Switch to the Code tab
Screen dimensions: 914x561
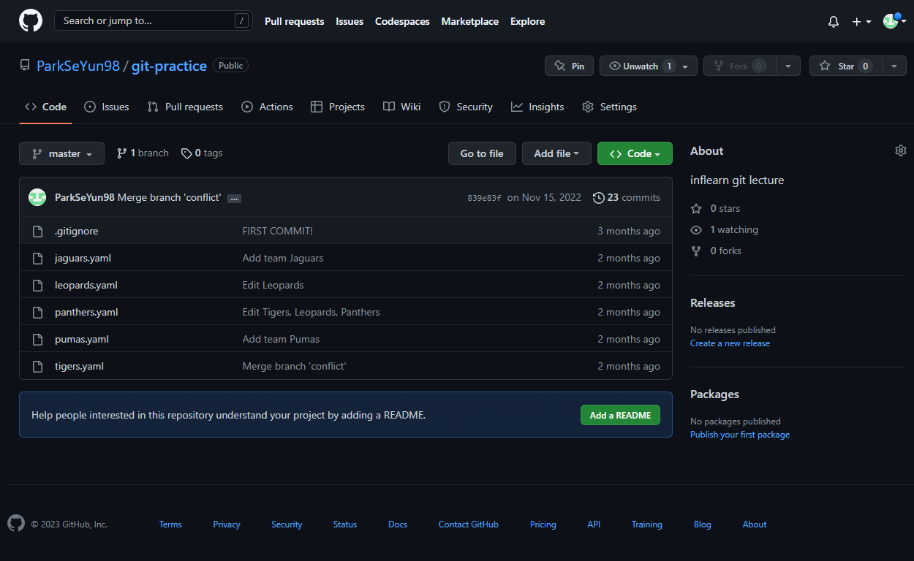tap(45, 107)
